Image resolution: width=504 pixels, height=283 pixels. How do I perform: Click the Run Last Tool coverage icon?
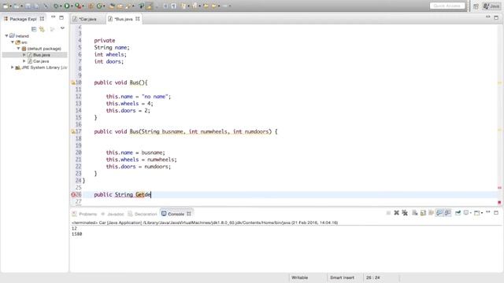[78, 6]
